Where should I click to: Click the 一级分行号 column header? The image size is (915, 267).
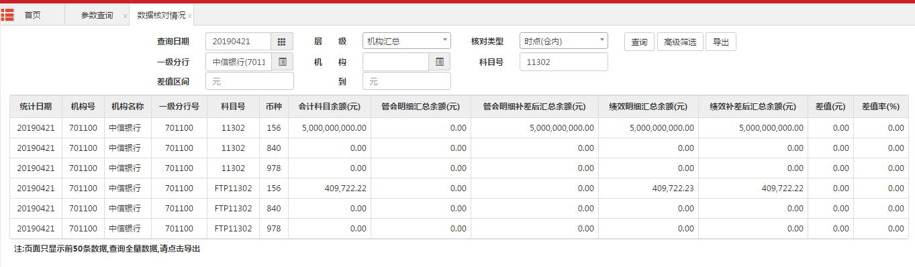[x=179, y=107]
